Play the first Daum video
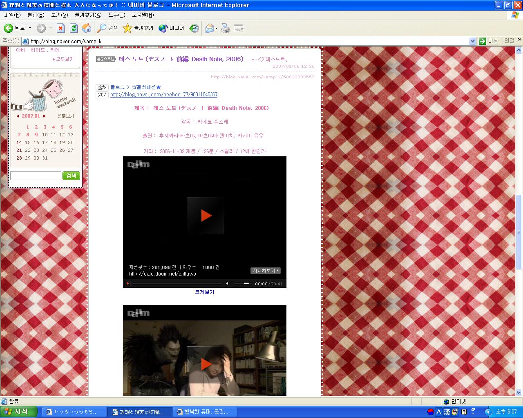 [205, 216]
